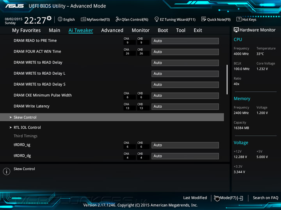Open DRAM FOUR ACT WIN Time value field
281x210 pixels.
point(185,52)
